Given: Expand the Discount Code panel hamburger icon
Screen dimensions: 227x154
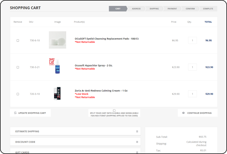Looking at the screenshot, I should (137, 142).
